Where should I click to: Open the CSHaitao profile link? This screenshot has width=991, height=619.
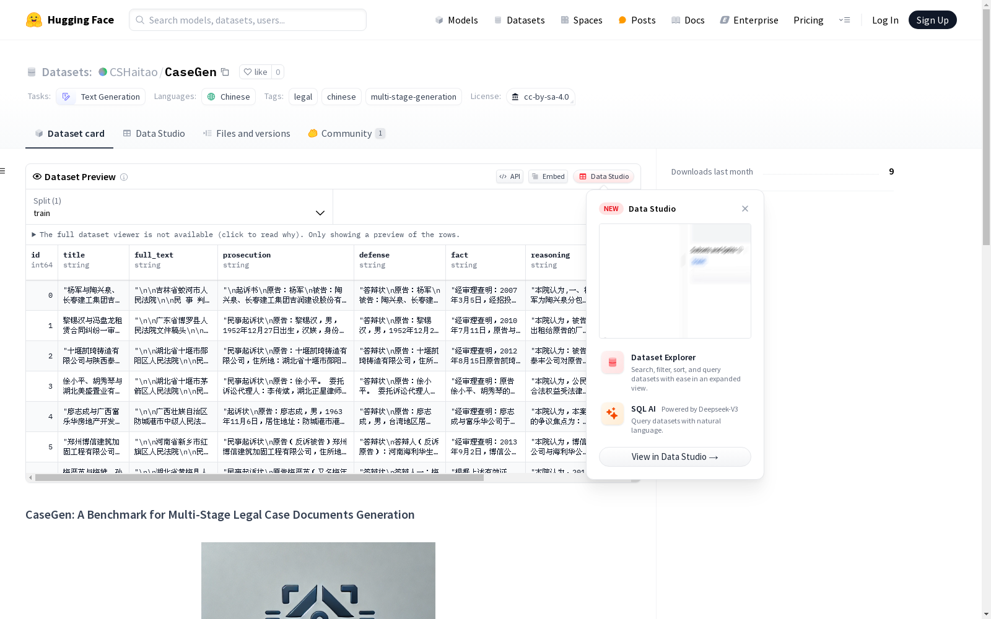133,72
